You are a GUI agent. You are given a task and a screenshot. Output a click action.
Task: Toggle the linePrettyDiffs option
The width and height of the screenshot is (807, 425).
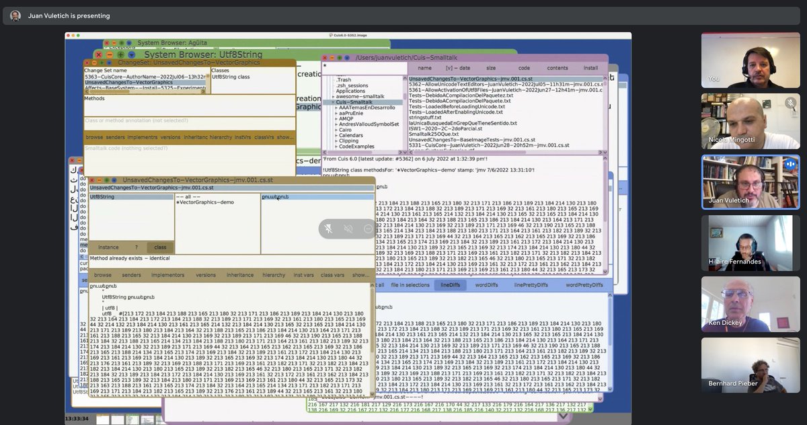531,285
